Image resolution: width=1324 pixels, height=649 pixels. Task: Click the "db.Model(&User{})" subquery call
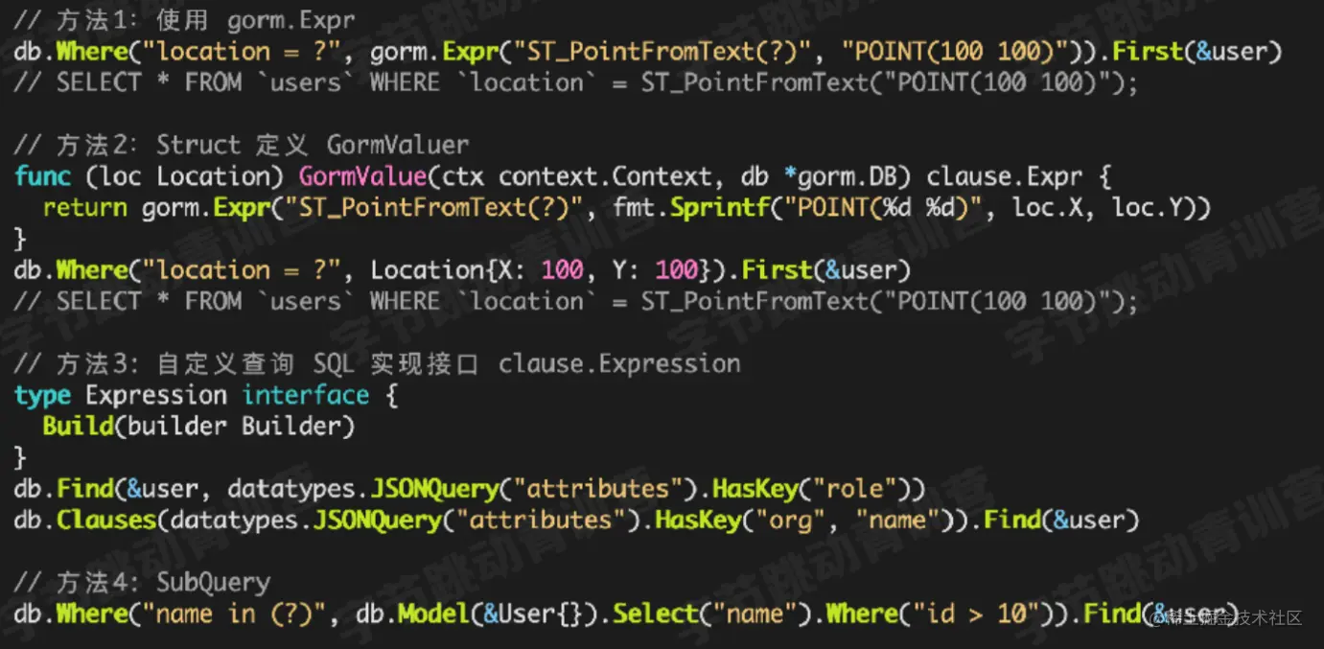click(476, 614)
